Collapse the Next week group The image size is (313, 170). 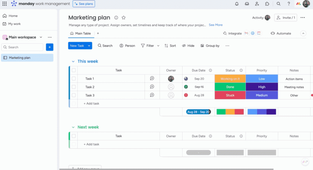point(73,127)
